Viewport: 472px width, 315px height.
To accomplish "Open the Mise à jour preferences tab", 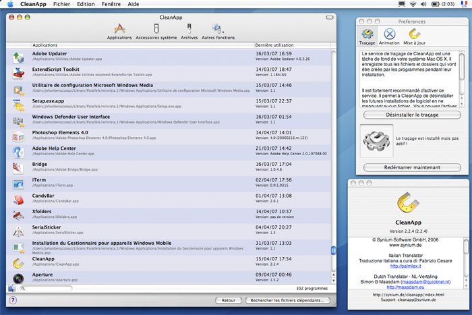I will click(x=414, y=36).
